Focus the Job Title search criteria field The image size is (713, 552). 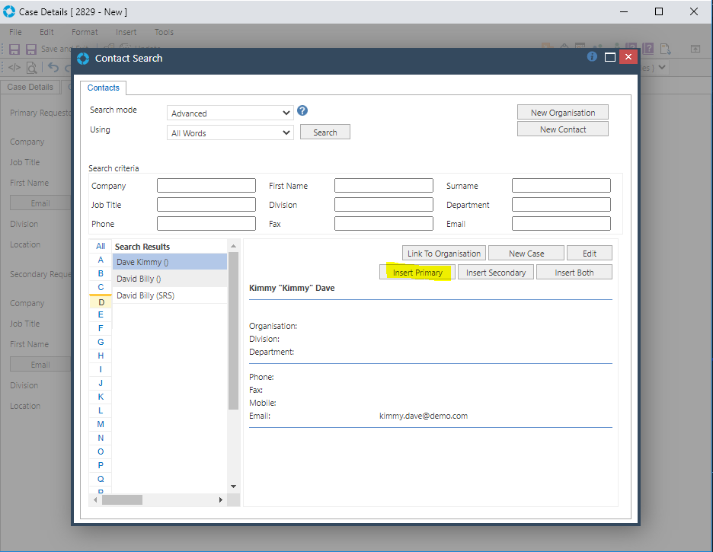[206, 205]
